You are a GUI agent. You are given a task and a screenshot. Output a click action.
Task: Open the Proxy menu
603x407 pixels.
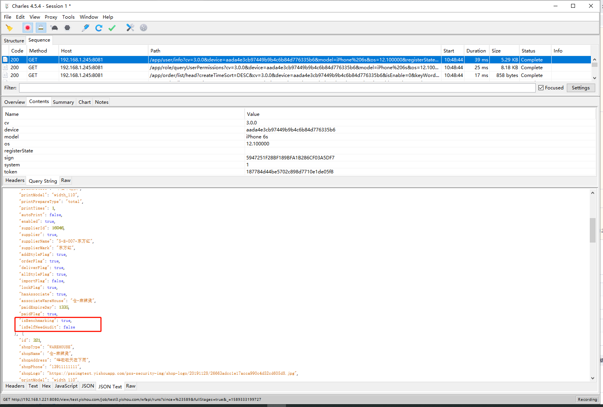pyautogui.click(x=51, y=17)
